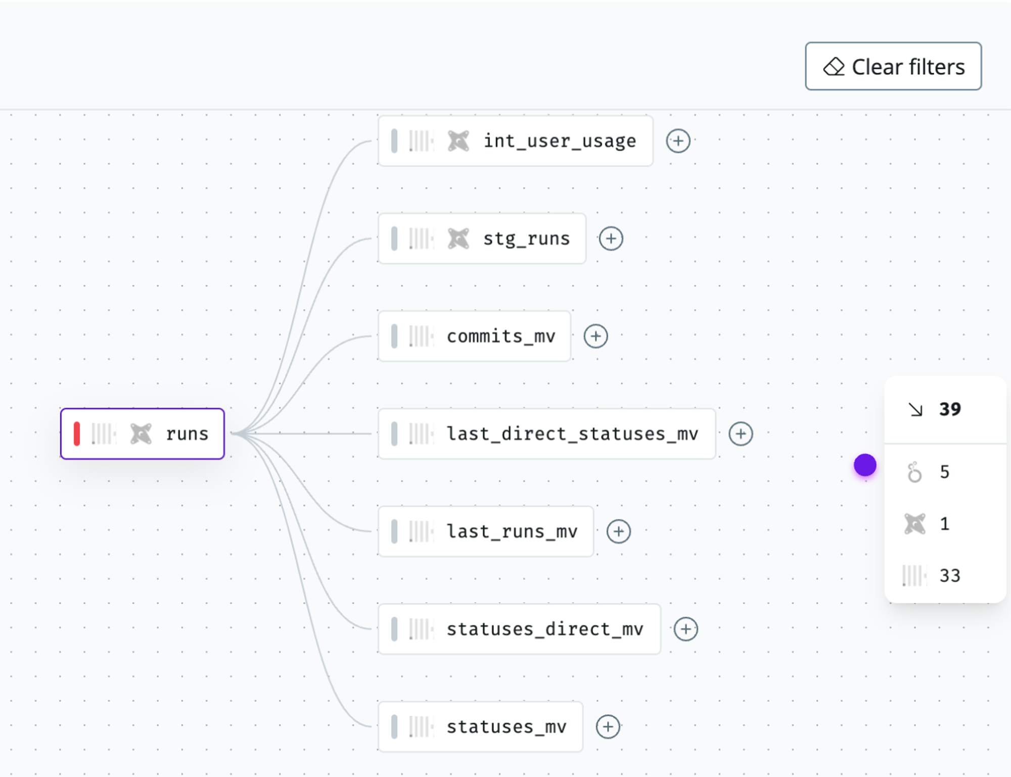Viewport: 1011px width, 777px height.
Task: Click the red status bar on runs
Action: tap(77, 434)
